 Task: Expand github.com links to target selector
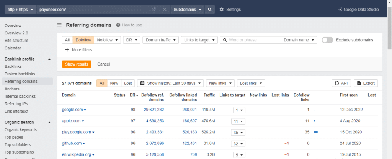pos(238,144)
